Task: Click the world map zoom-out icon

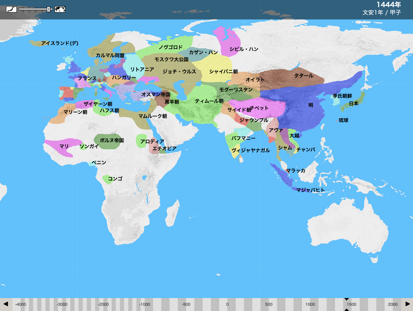Action: coord(60,9)
